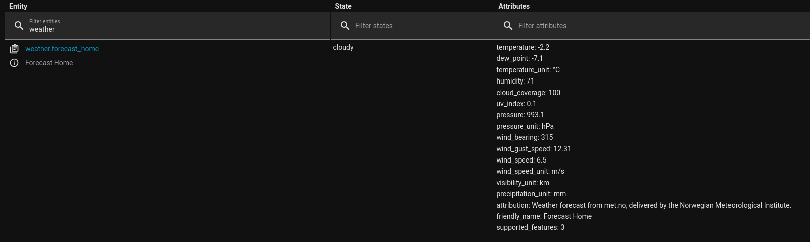Click the State column header

click(343, 6)
